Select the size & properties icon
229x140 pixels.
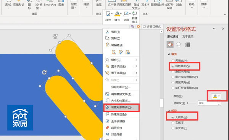[187, 45]
